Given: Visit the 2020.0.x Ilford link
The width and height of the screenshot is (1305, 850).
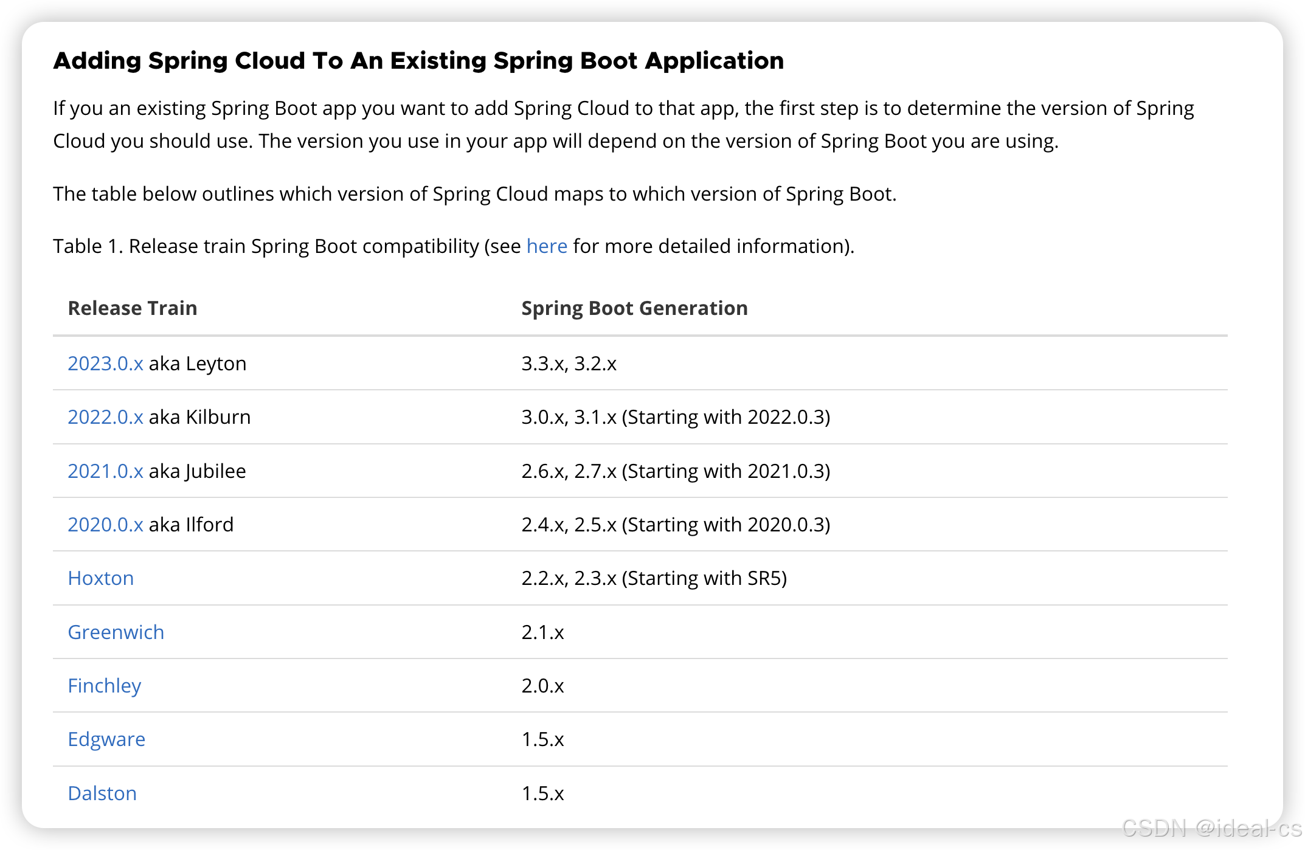Looking at the screenshot, I should 105,525.
